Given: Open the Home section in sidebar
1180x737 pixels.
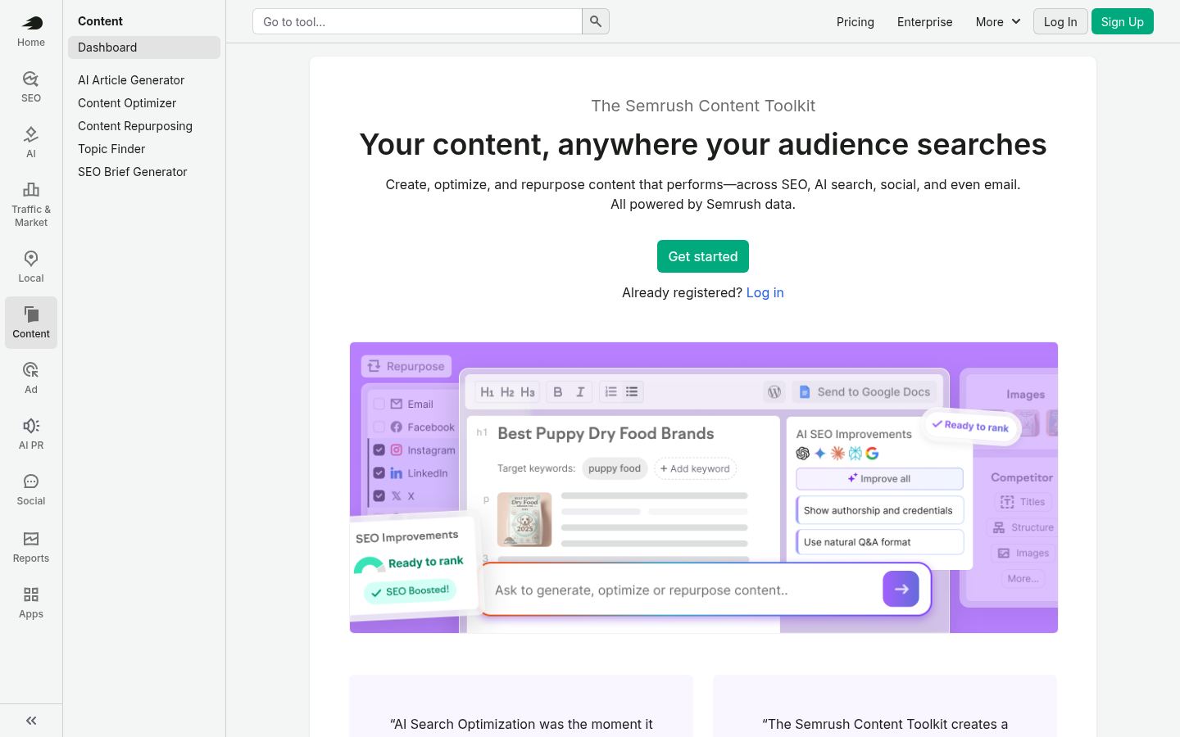Looking at the screenshot, I should (x=31, y=31).
